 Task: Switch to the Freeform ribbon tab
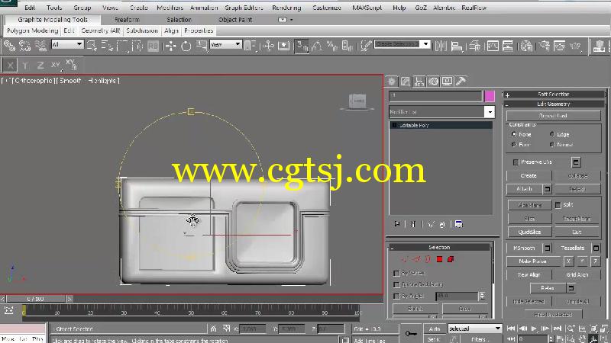click(127, 20)
